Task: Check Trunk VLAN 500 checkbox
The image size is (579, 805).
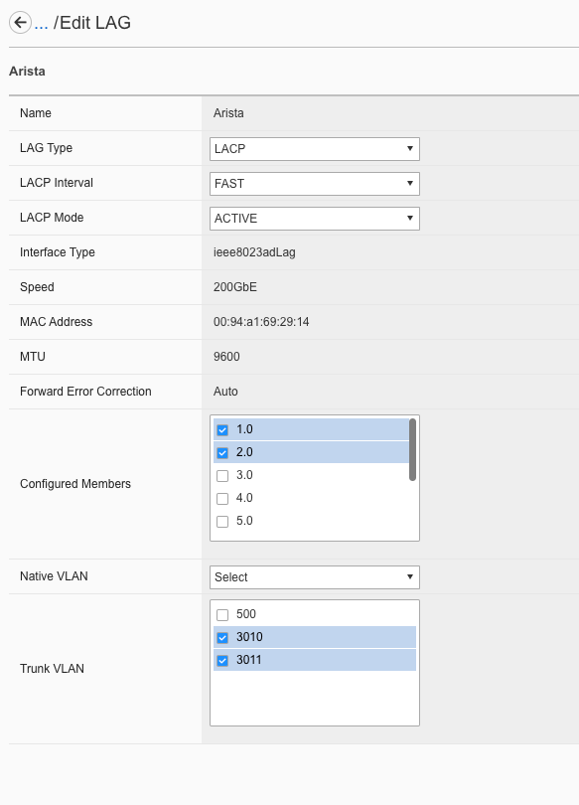Action: point(222,614)
